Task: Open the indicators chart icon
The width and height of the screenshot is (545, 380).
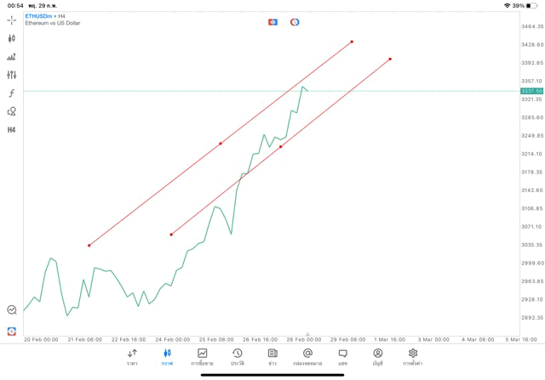Action: tap(12, 57)
